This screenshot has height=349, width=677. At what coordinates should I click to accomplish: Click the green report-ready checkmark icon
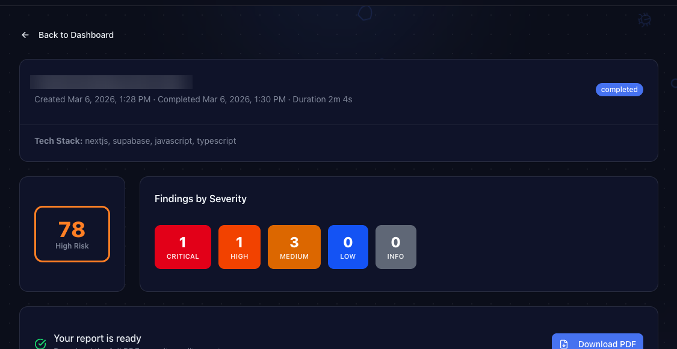pyautogui.click(x=40, y=344)
